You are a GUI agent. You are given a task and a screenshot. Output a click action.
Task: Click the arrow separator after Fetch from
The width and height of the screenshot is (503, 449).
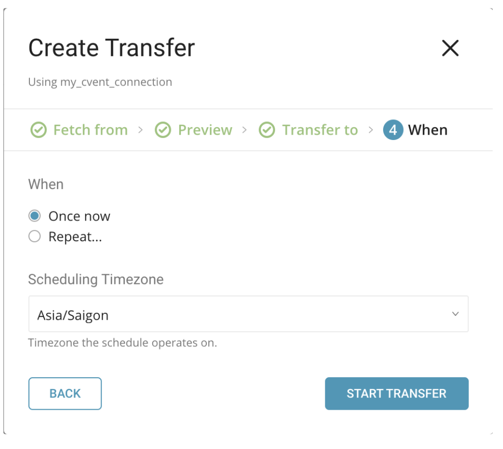coord(140,130)
